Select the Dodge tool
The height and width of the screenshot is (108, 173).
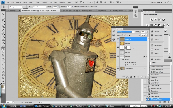3,55
